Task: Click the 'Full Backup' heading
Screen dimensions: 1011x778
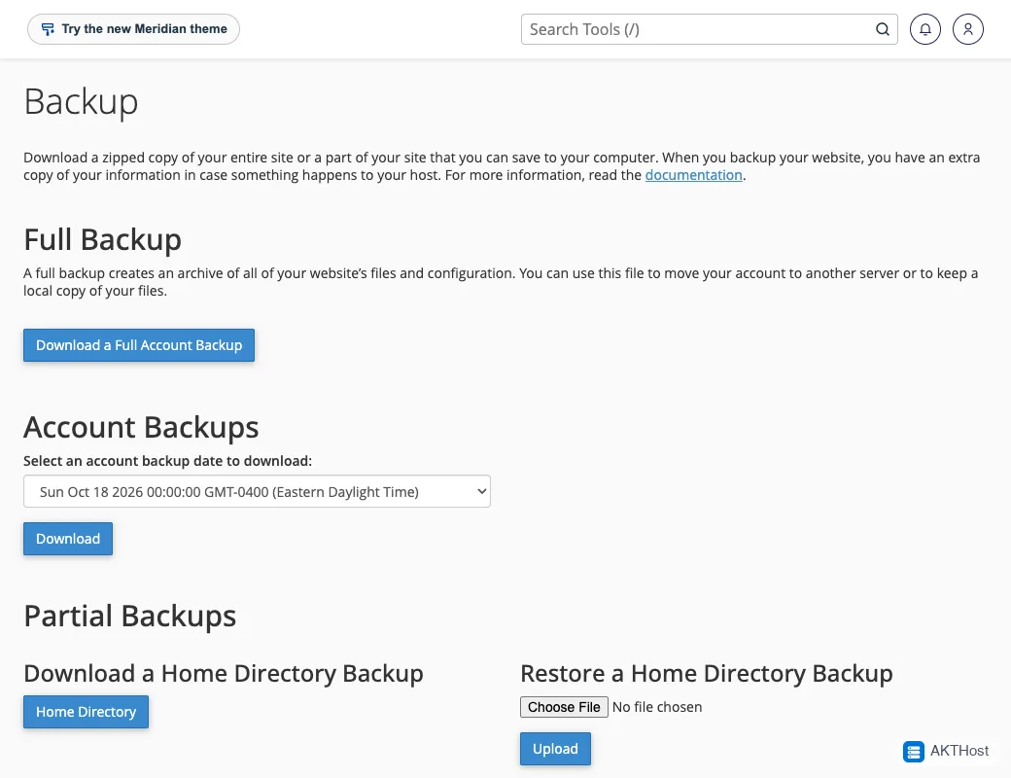Action: tap(102, 239)
